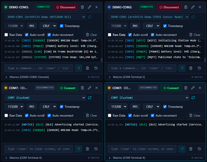Click the 8N1 button in lower-right COM7 panel

point(135,106)
